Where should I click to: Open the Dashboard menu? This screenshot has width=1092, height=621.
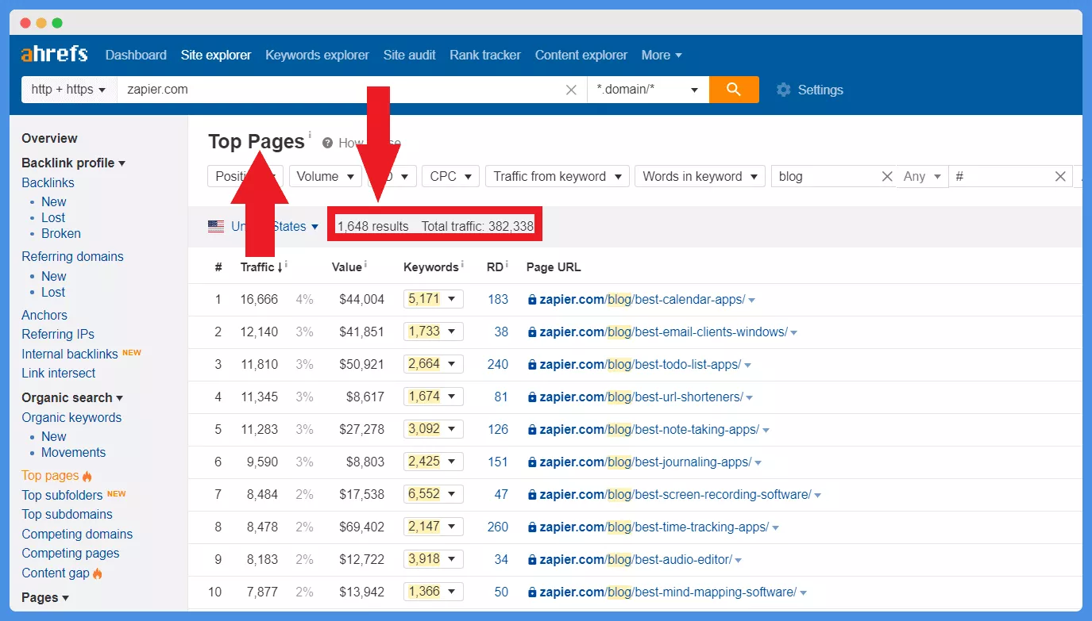click(x=136, y=55)
